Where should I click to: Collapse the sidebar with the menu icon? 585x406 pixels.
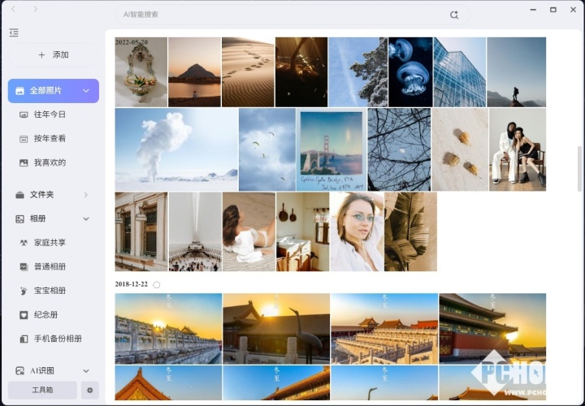[14, 32]
